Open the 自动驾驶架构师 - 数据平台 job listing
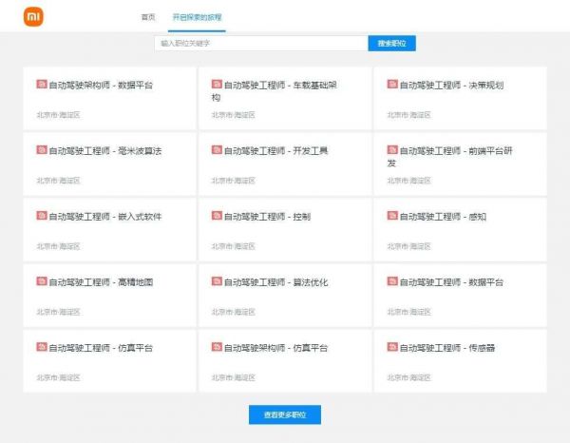 tap(100, 86)
